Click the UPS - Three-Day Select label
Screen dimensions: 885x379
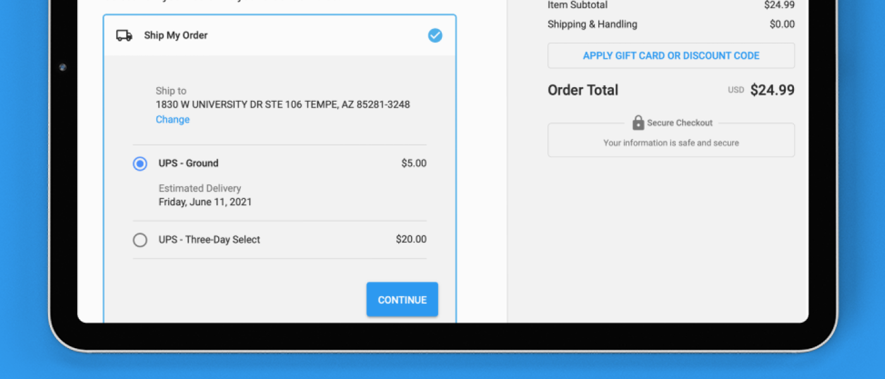click(x=209, y=239)
